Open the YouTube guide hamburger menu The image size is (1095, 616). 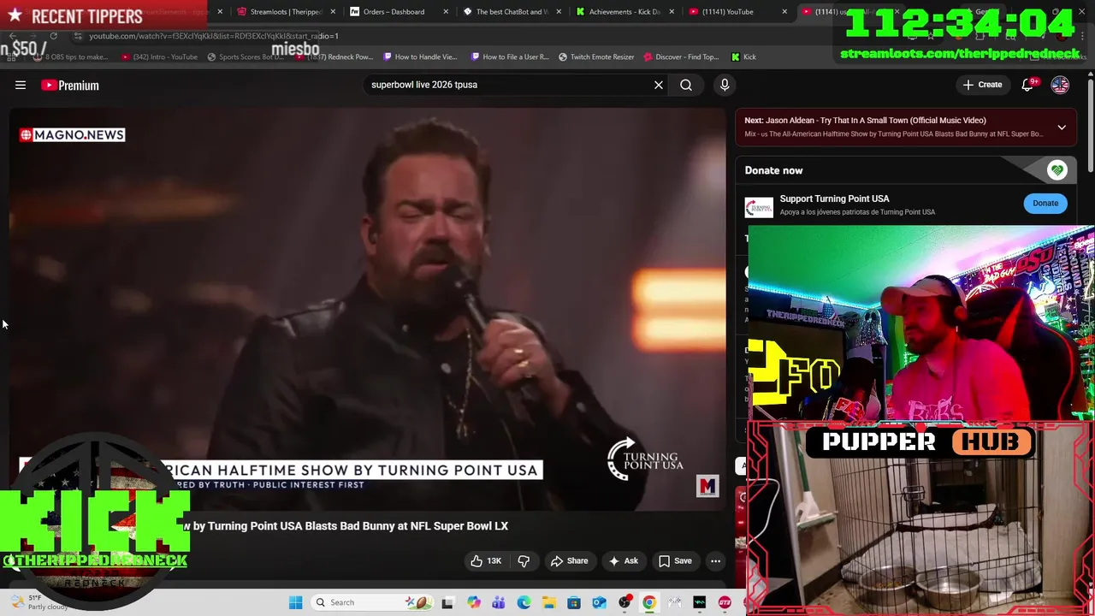pos(21,85)
